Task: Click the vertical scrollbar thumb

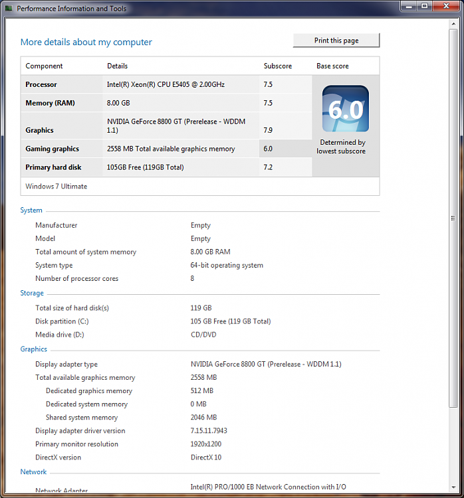Action: point(453,218)
